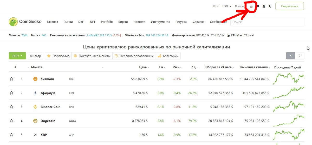Viewport: 312px width, 145px height.
Task: Click Dogecoin 7-day sparkline chart
Action: (x=289, y=121)
